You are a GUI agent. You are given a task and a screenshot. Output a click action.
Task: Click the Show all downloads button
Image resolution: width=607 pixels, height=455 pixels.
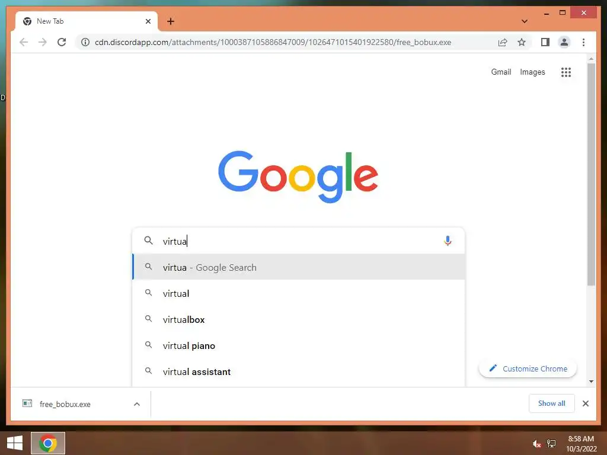coord(551,403)
